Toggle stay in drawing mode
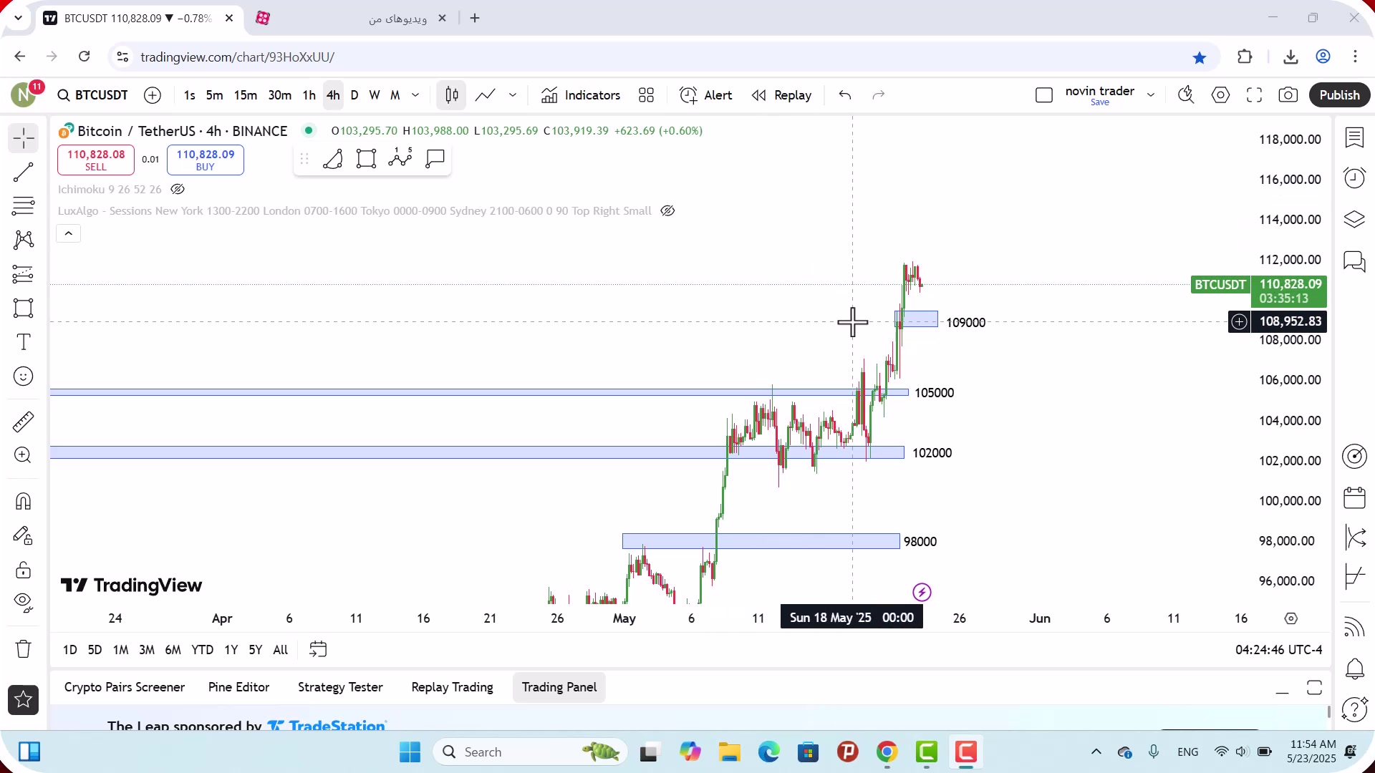Viewport: 1375px width, 773px height. tap(24, 535)
